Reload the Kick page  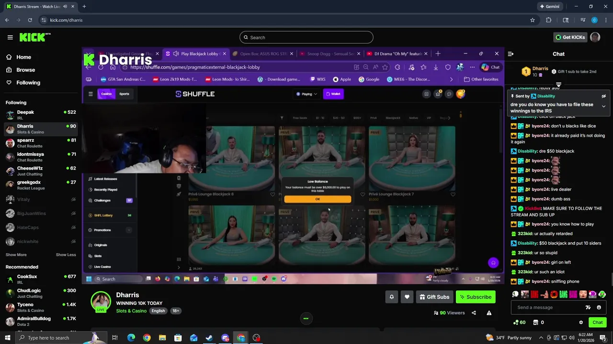[30, 20]
